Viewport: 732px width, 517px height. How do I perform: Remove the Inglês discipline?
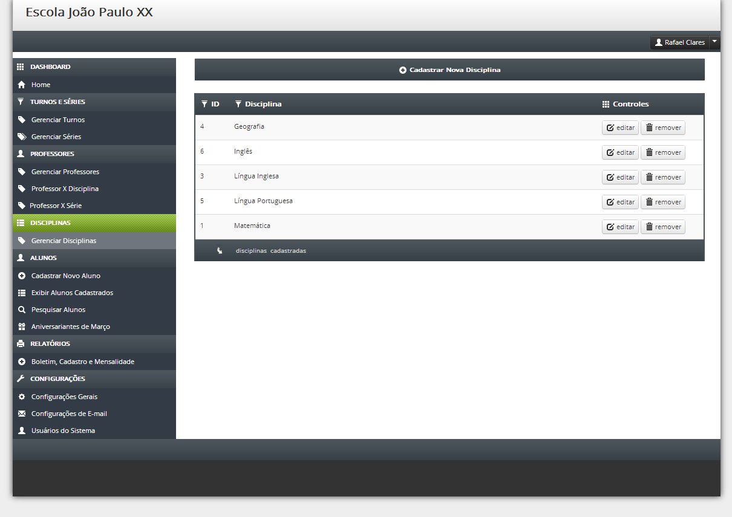(663, 152)
